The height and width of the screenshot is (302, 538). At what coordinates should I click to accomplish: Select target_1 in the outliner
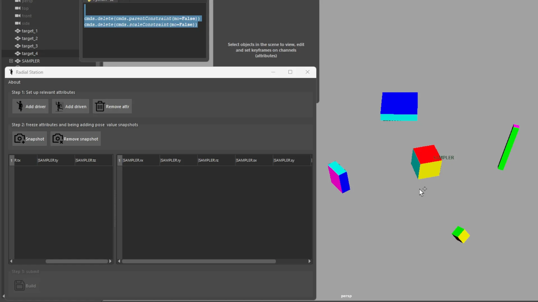(29, 31)
